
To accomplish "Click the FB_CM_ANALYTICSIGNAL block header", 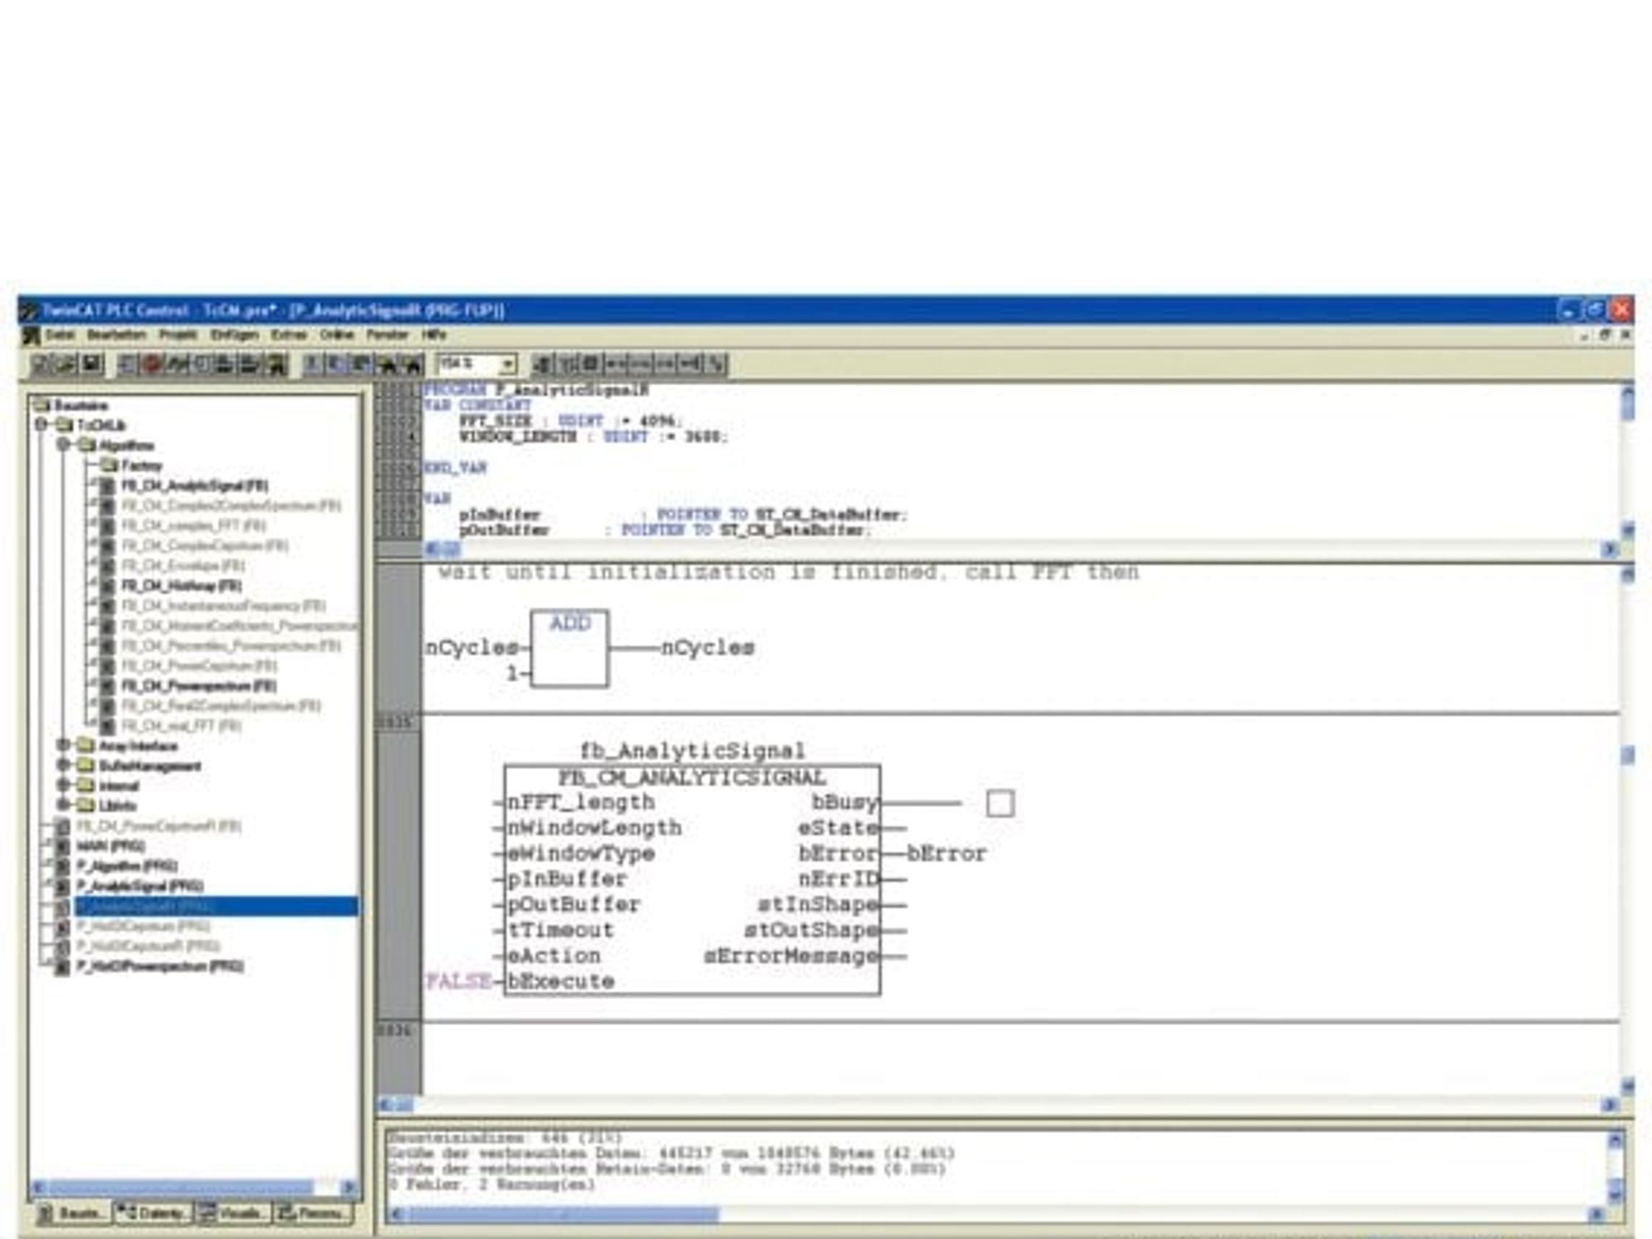I will click(692, 778).
